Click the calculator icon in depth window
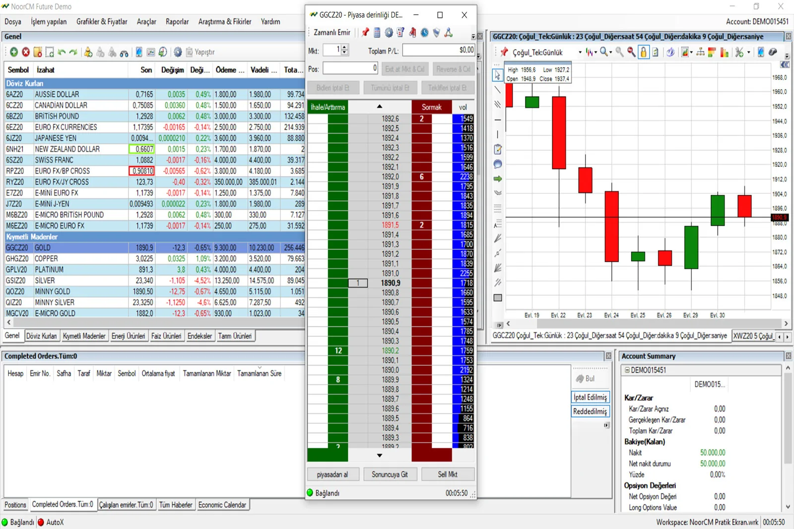The height and width of the screenshot is (529, 794). click(x=377, y=33)
